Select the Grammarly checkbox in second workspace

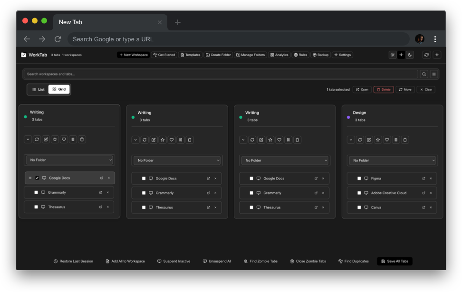(x=144, y=193)
